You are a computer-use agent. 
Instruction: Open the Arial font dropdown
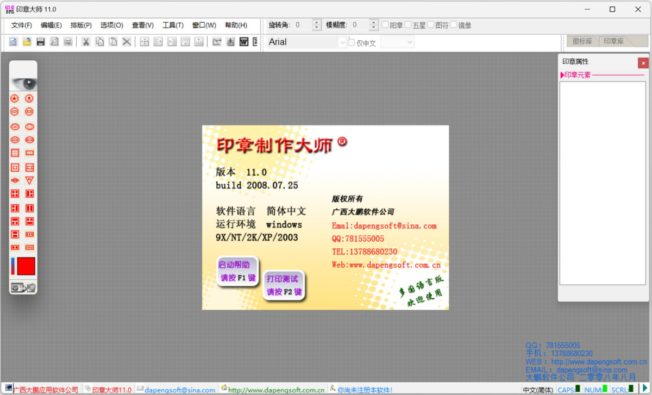click(x=342, y=42)
